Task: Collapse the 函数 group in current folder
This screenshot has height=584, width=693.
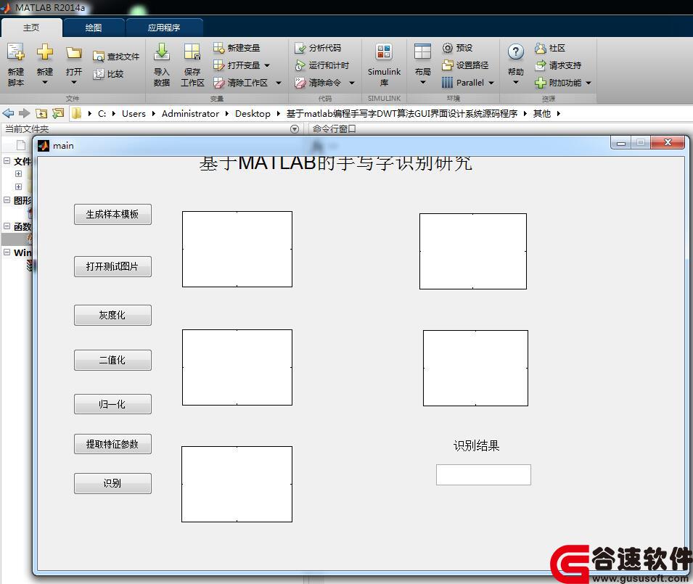Action: [7, 226]
